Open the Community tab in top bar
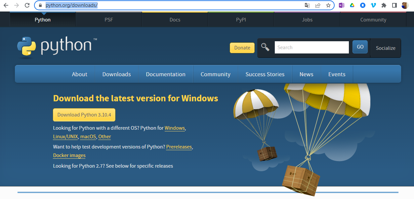This screenshot has width=414, height=199. [373, 19]
